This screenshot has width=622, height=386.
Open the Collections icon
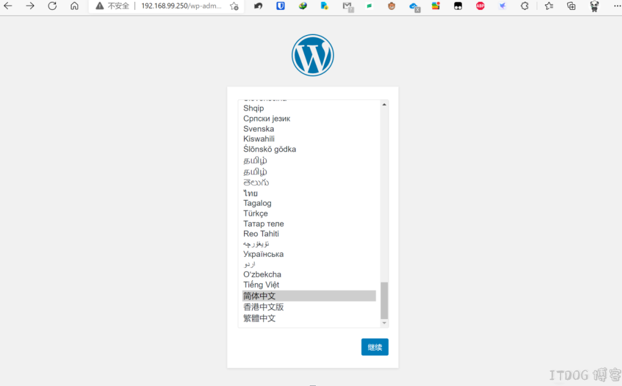571,6
